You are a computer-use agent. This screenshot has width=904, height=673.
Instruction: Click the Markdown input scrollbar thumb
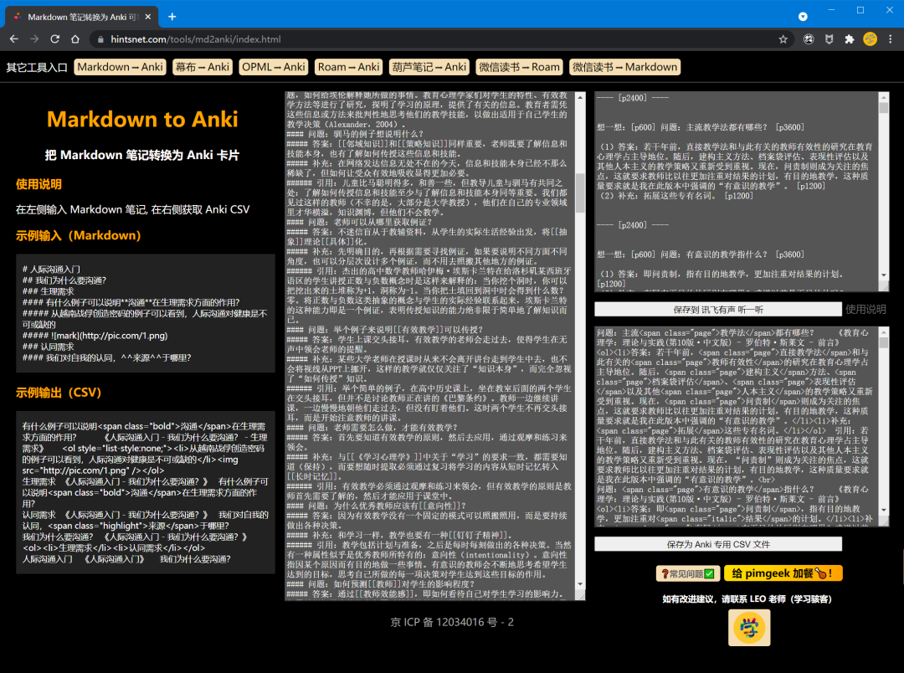point(580,193)
